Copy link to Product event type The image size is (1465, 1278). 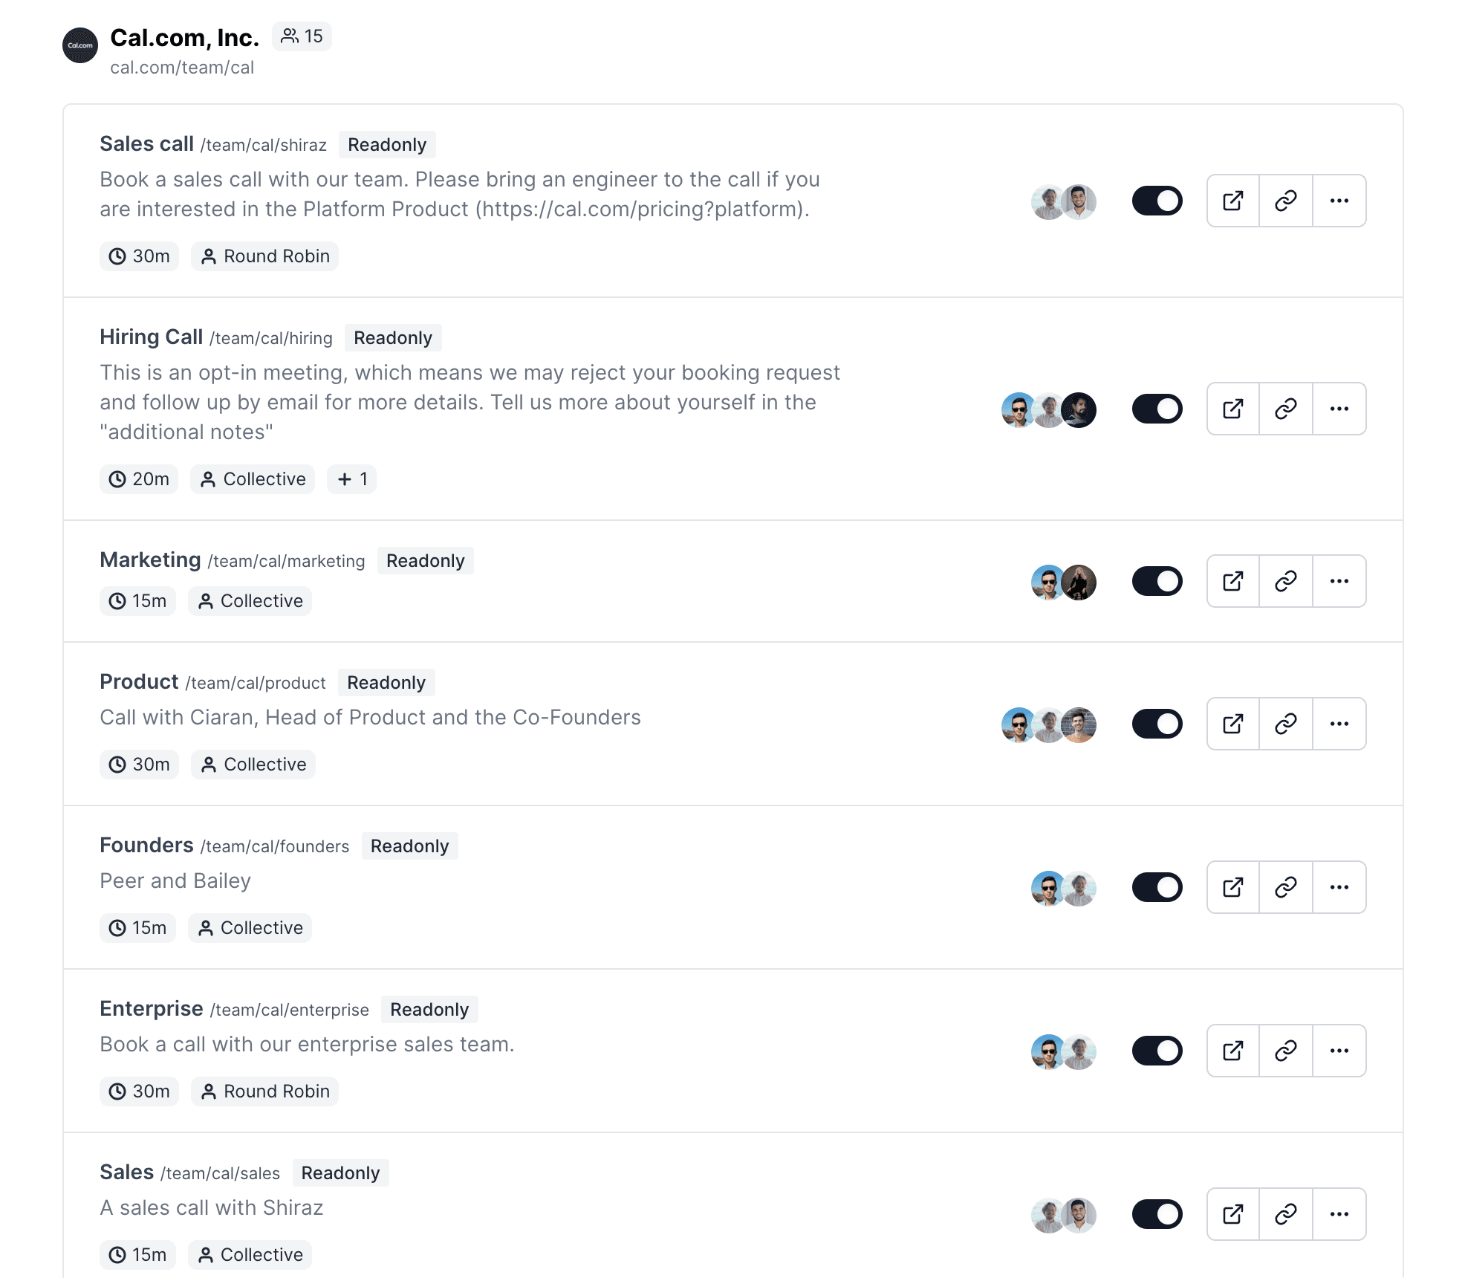1286,724
